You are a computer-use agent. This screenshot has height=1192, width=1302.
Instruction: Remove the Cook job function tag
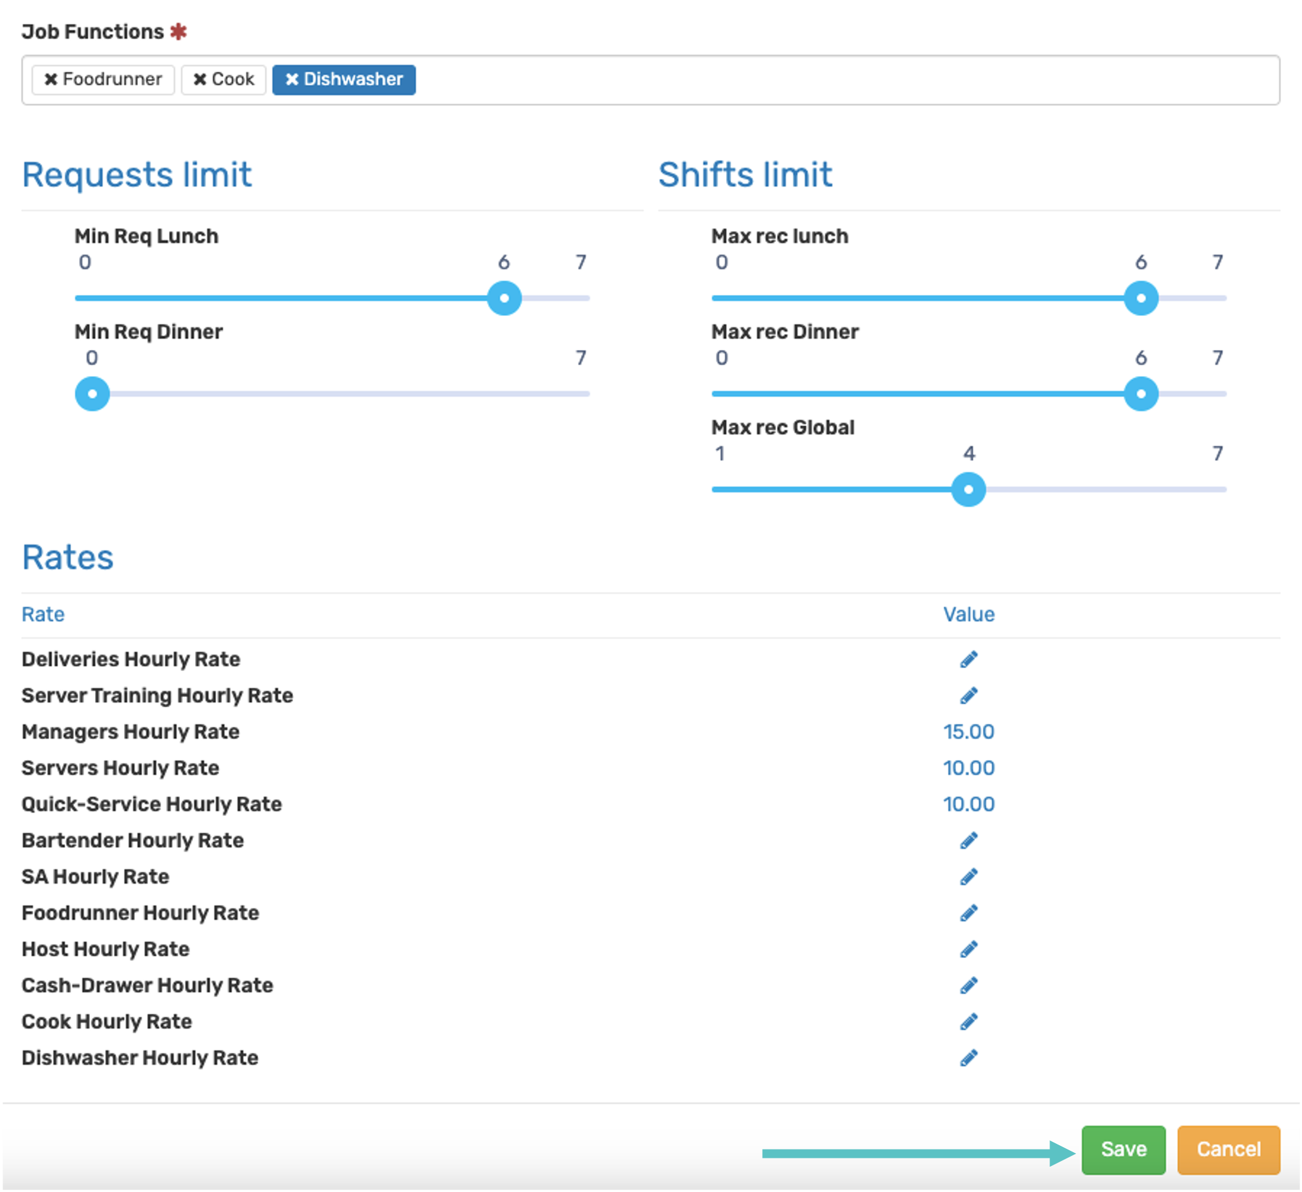point(199,79)
